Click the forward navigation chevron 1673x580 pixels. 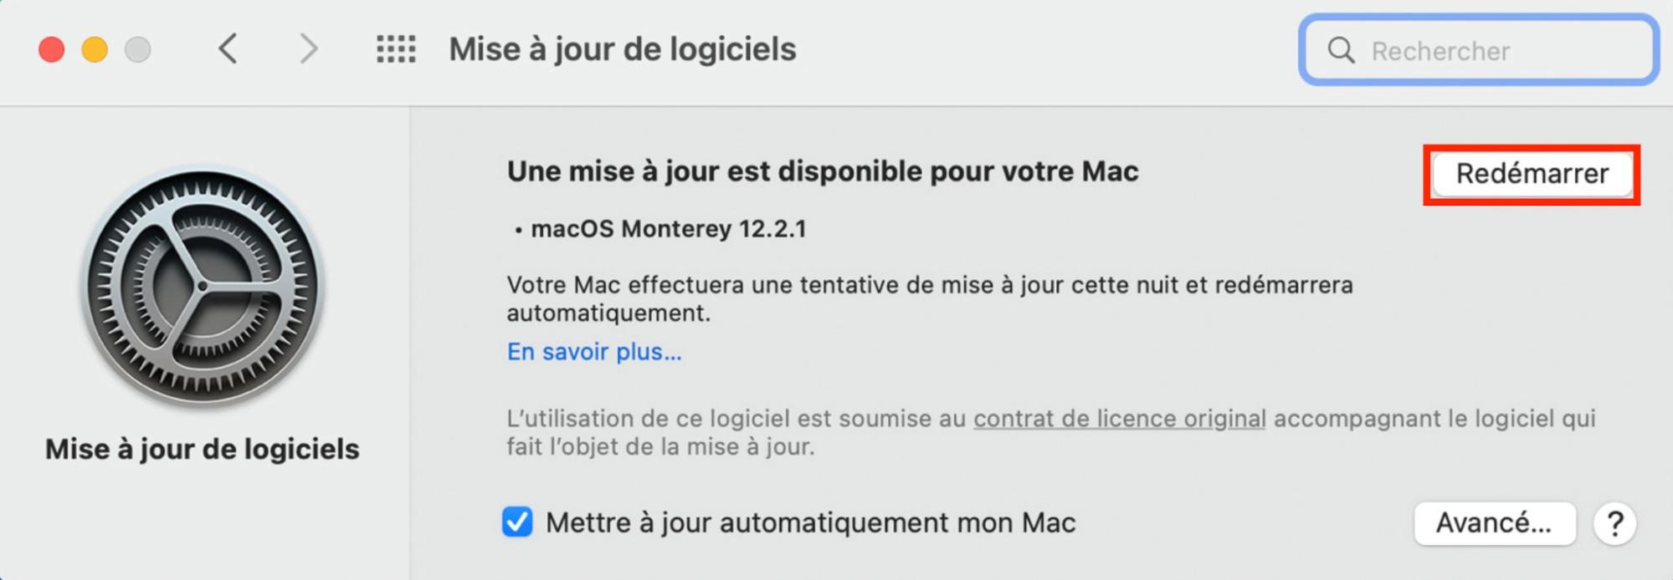[309, 50]
